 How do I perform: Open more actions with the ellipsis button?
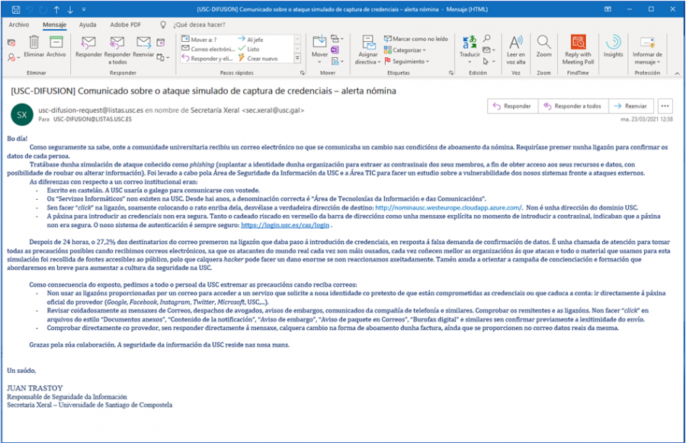click(x=665, y=105)
